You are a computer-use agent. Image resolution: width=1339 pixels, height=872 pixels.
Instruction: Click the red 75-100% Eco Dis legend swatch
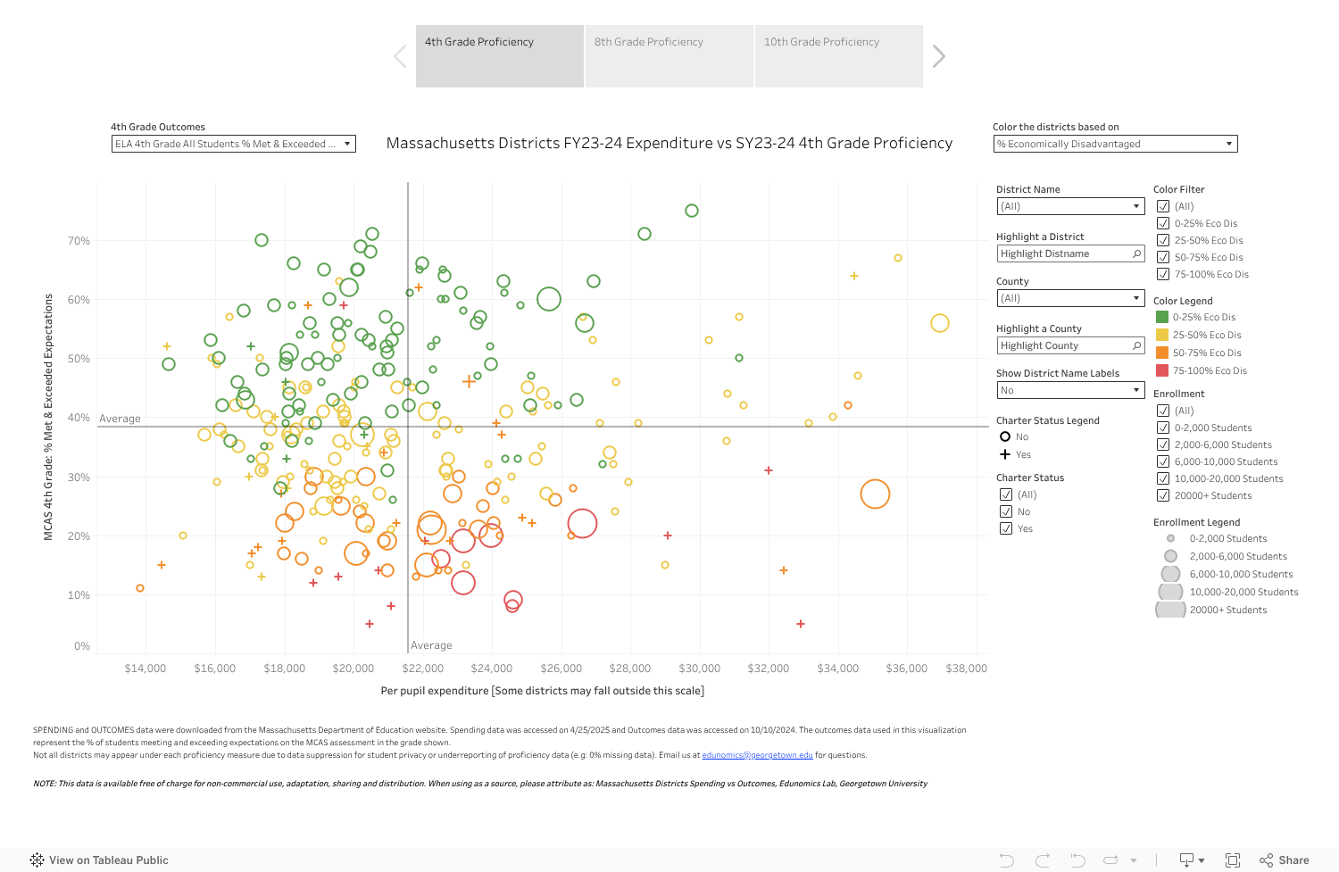pos(1162,370)
